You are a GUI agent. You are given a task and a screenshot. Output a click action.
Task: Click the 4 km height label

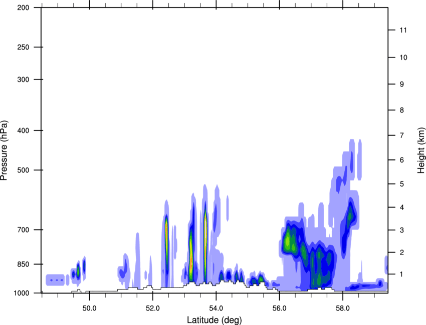point(402,207)
